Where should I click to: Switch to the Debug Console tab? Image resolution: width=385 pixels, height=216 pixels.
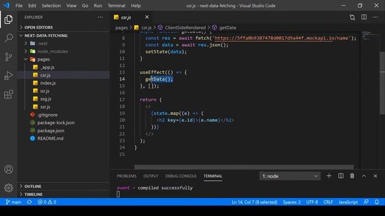coord(180,176)
